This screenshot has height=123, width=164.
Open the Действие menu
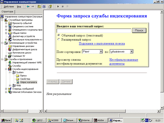tap(9, 7)
